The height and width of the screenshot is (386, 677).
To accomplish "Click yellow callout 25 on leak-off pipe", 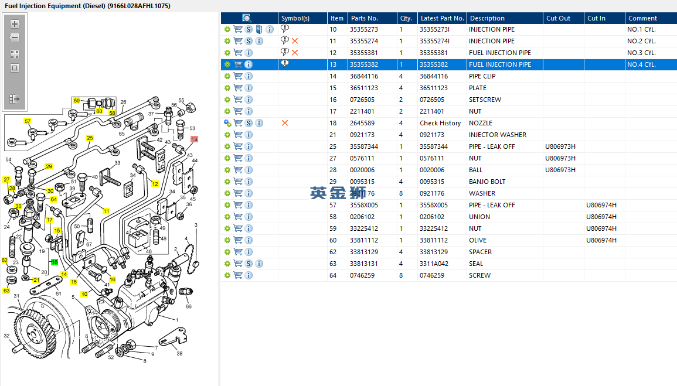I will coord(90,138).
